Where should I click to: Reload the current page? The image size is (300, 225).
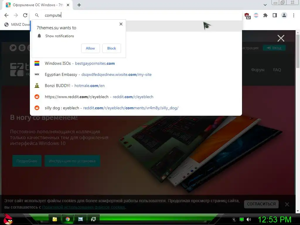click(25, 15)
